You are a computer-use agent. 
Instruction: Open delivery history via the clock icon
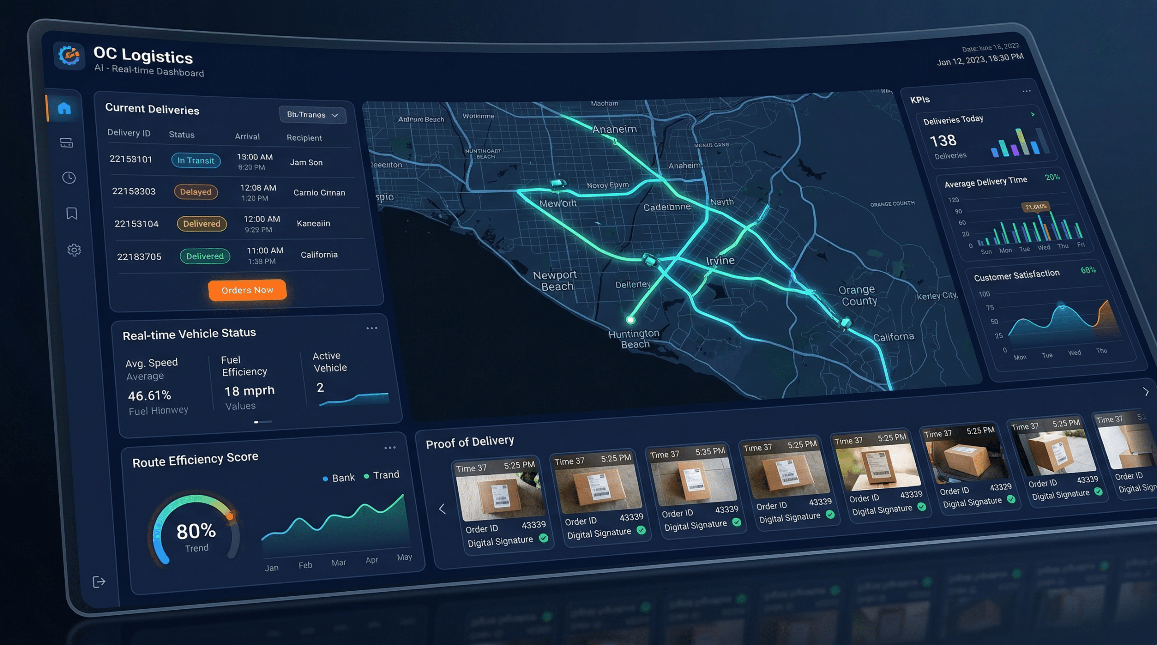(x=69, y=178)
